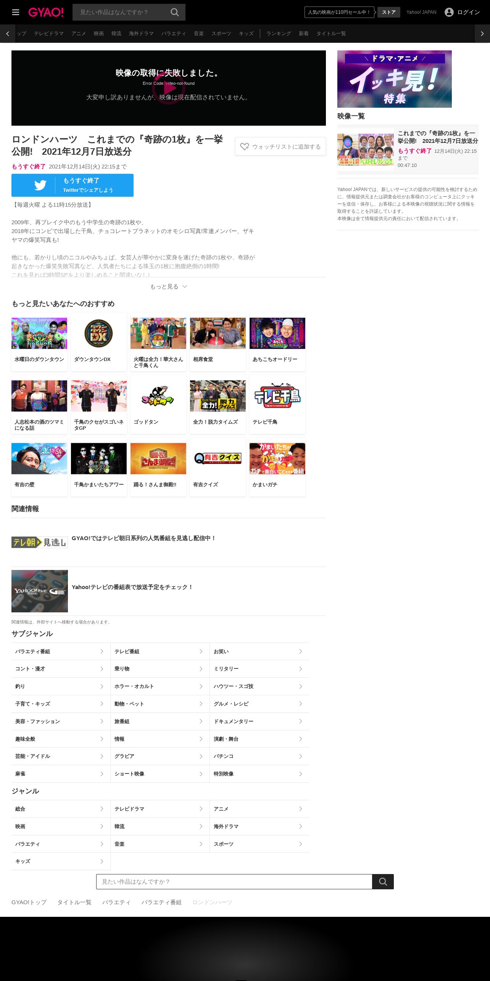Open バラエティ番組 breadcrumb link

[x=161, y=902]
